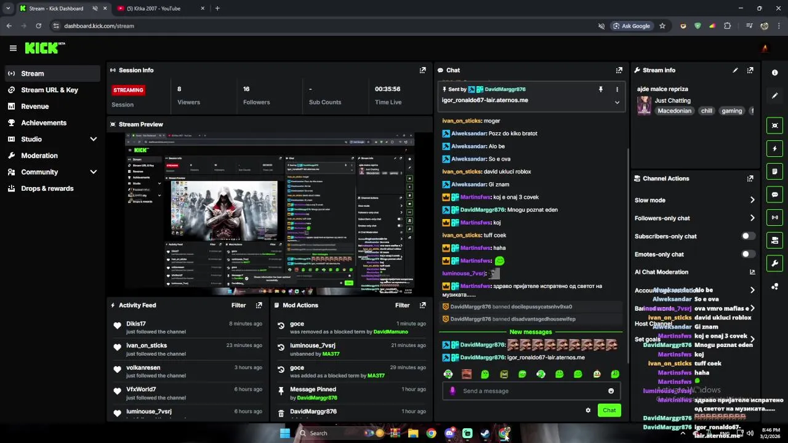Switch to the Kitka 2007 YouTube tab
The height and width of the screenshot is (443, 788).
coord(161,9)
